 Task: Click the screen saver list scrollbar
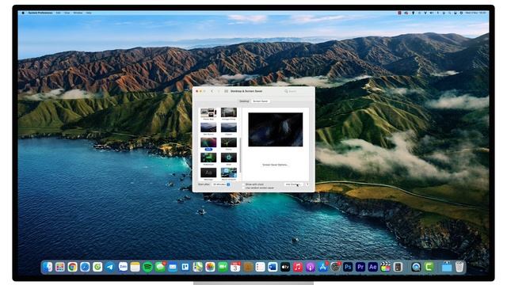coord(240,155)
